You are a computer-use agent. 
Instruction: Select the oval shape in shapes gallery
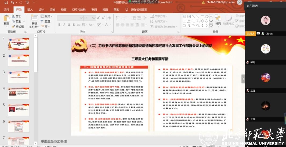[207, 16]
